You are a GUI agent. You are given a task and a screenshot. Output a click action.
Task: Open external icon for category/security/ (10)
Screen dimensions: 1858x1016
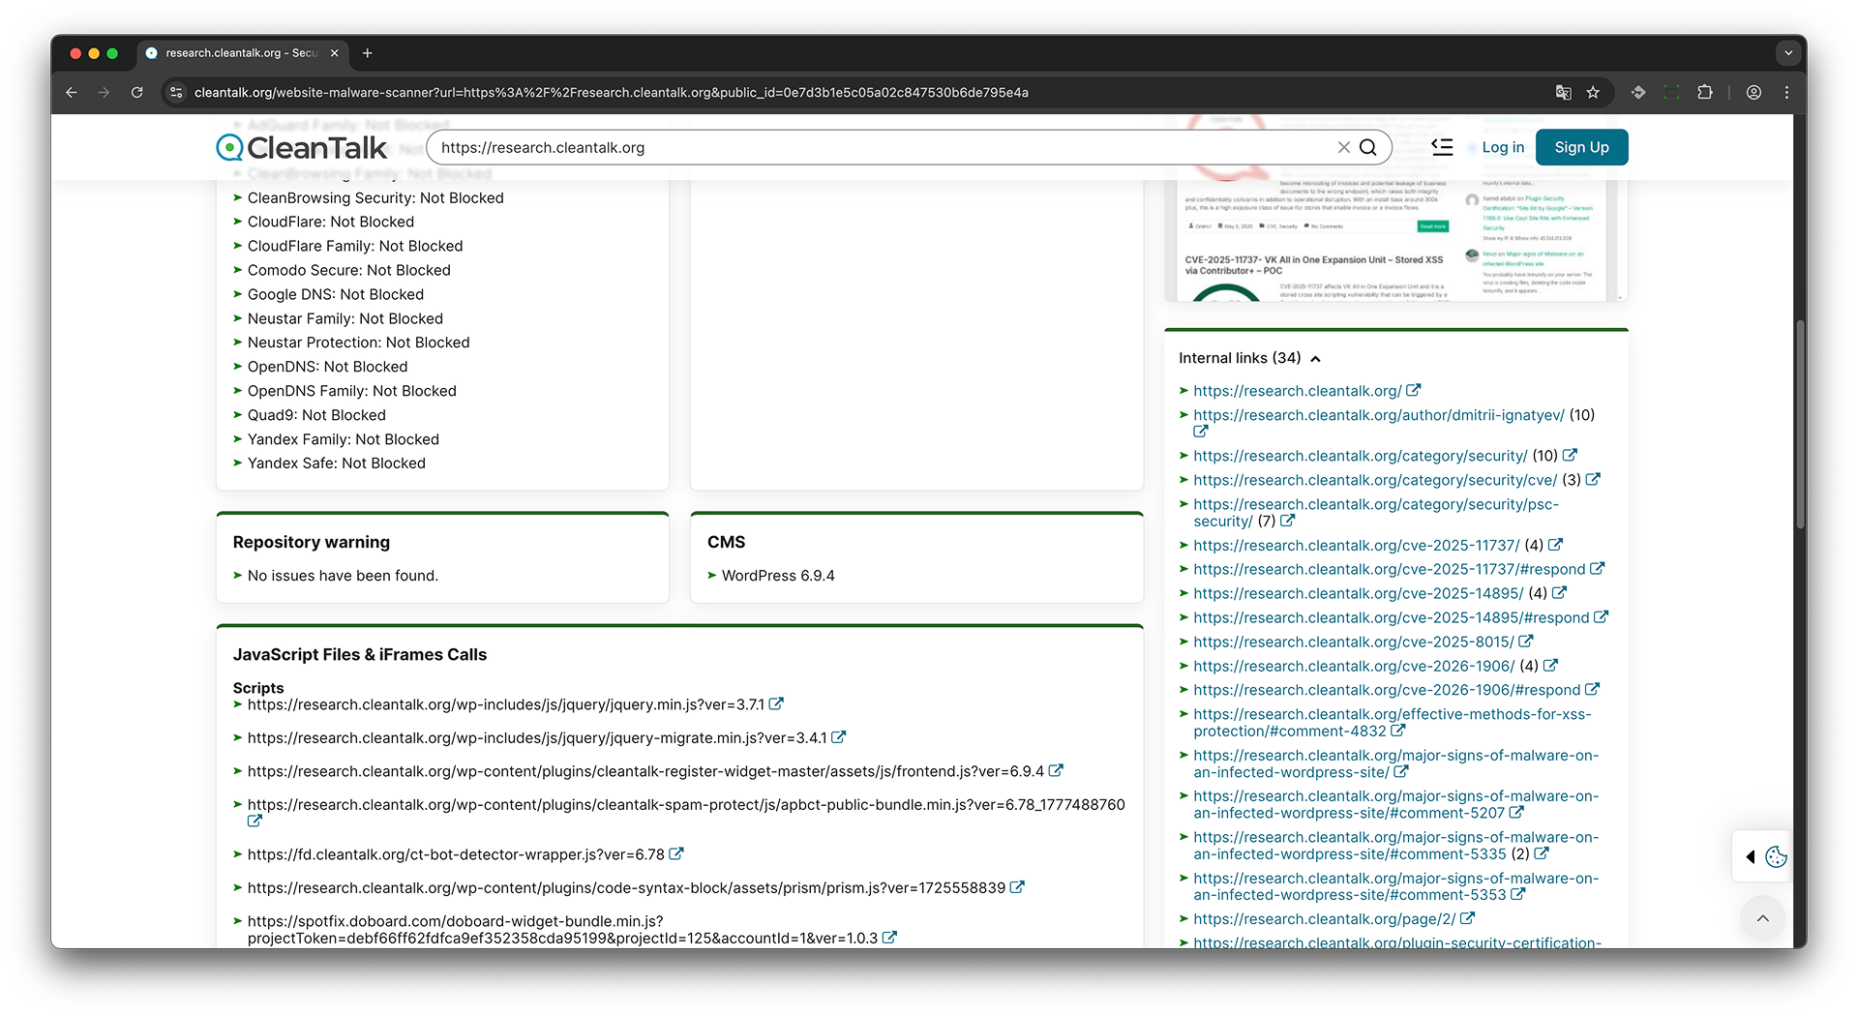[x=1570, y=455]
